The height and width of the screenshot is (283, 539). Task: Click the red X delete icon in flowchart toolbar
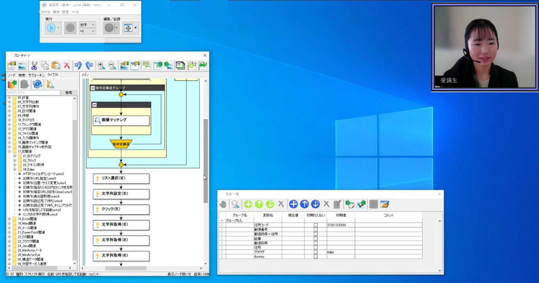[67, 65]
